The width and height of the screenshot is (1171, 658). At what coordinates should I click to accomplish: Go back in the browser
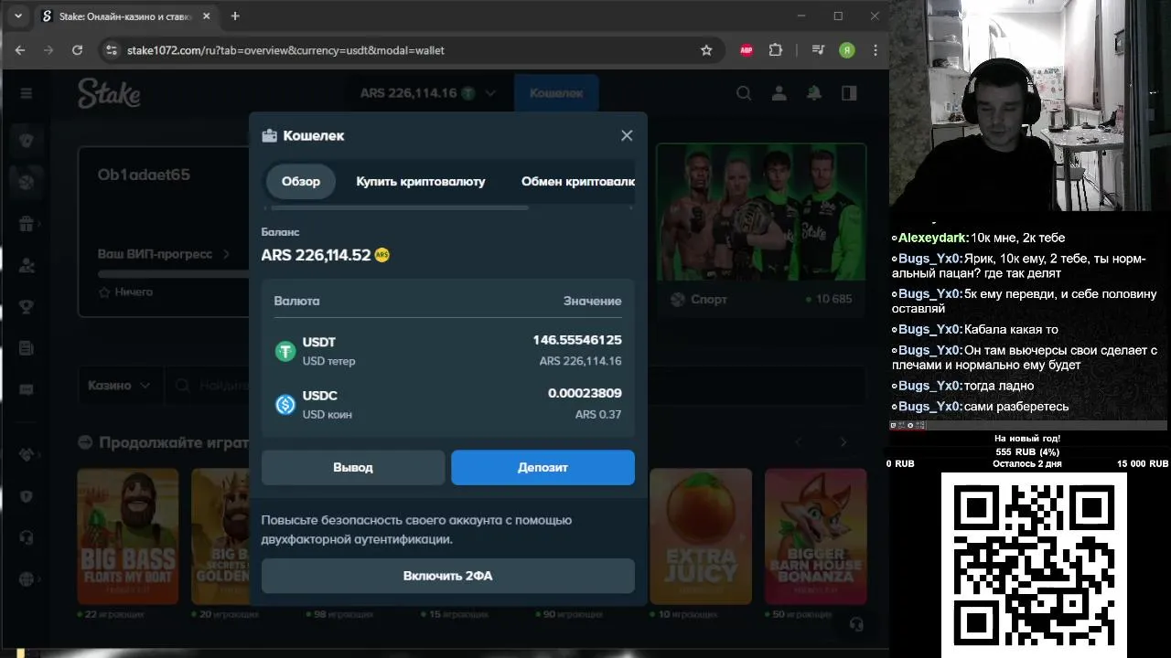(x=20, y=50)
